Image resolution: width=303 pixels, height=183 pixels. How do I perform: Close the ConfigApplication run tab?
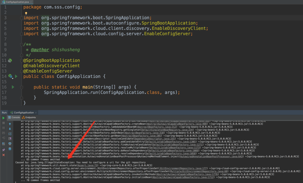(x=36, y=113)
